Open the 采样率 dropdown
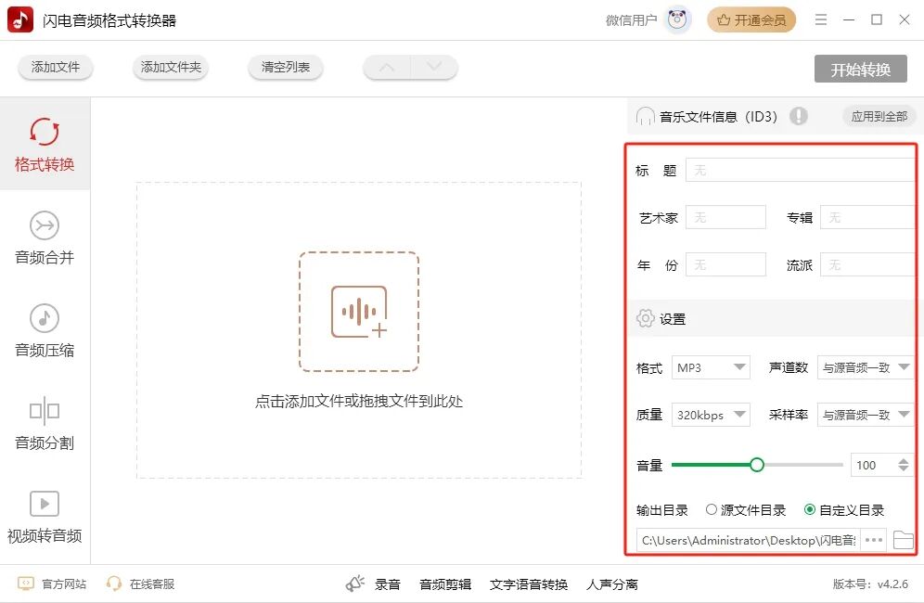The image size is (924, 603). point(865,415)
